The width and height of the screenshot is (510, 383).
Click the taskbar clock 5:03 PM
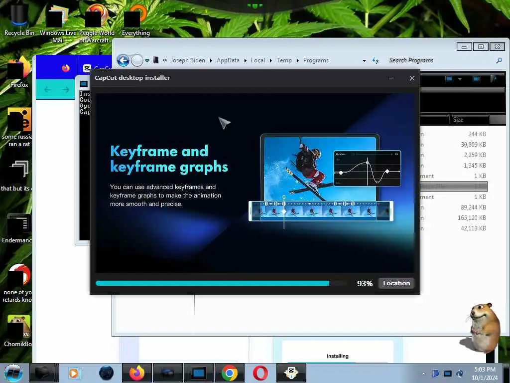tap(485, 370)
